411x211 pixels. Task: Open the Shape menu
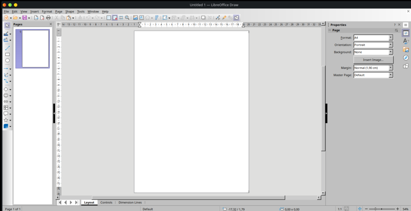pos(70,12)
